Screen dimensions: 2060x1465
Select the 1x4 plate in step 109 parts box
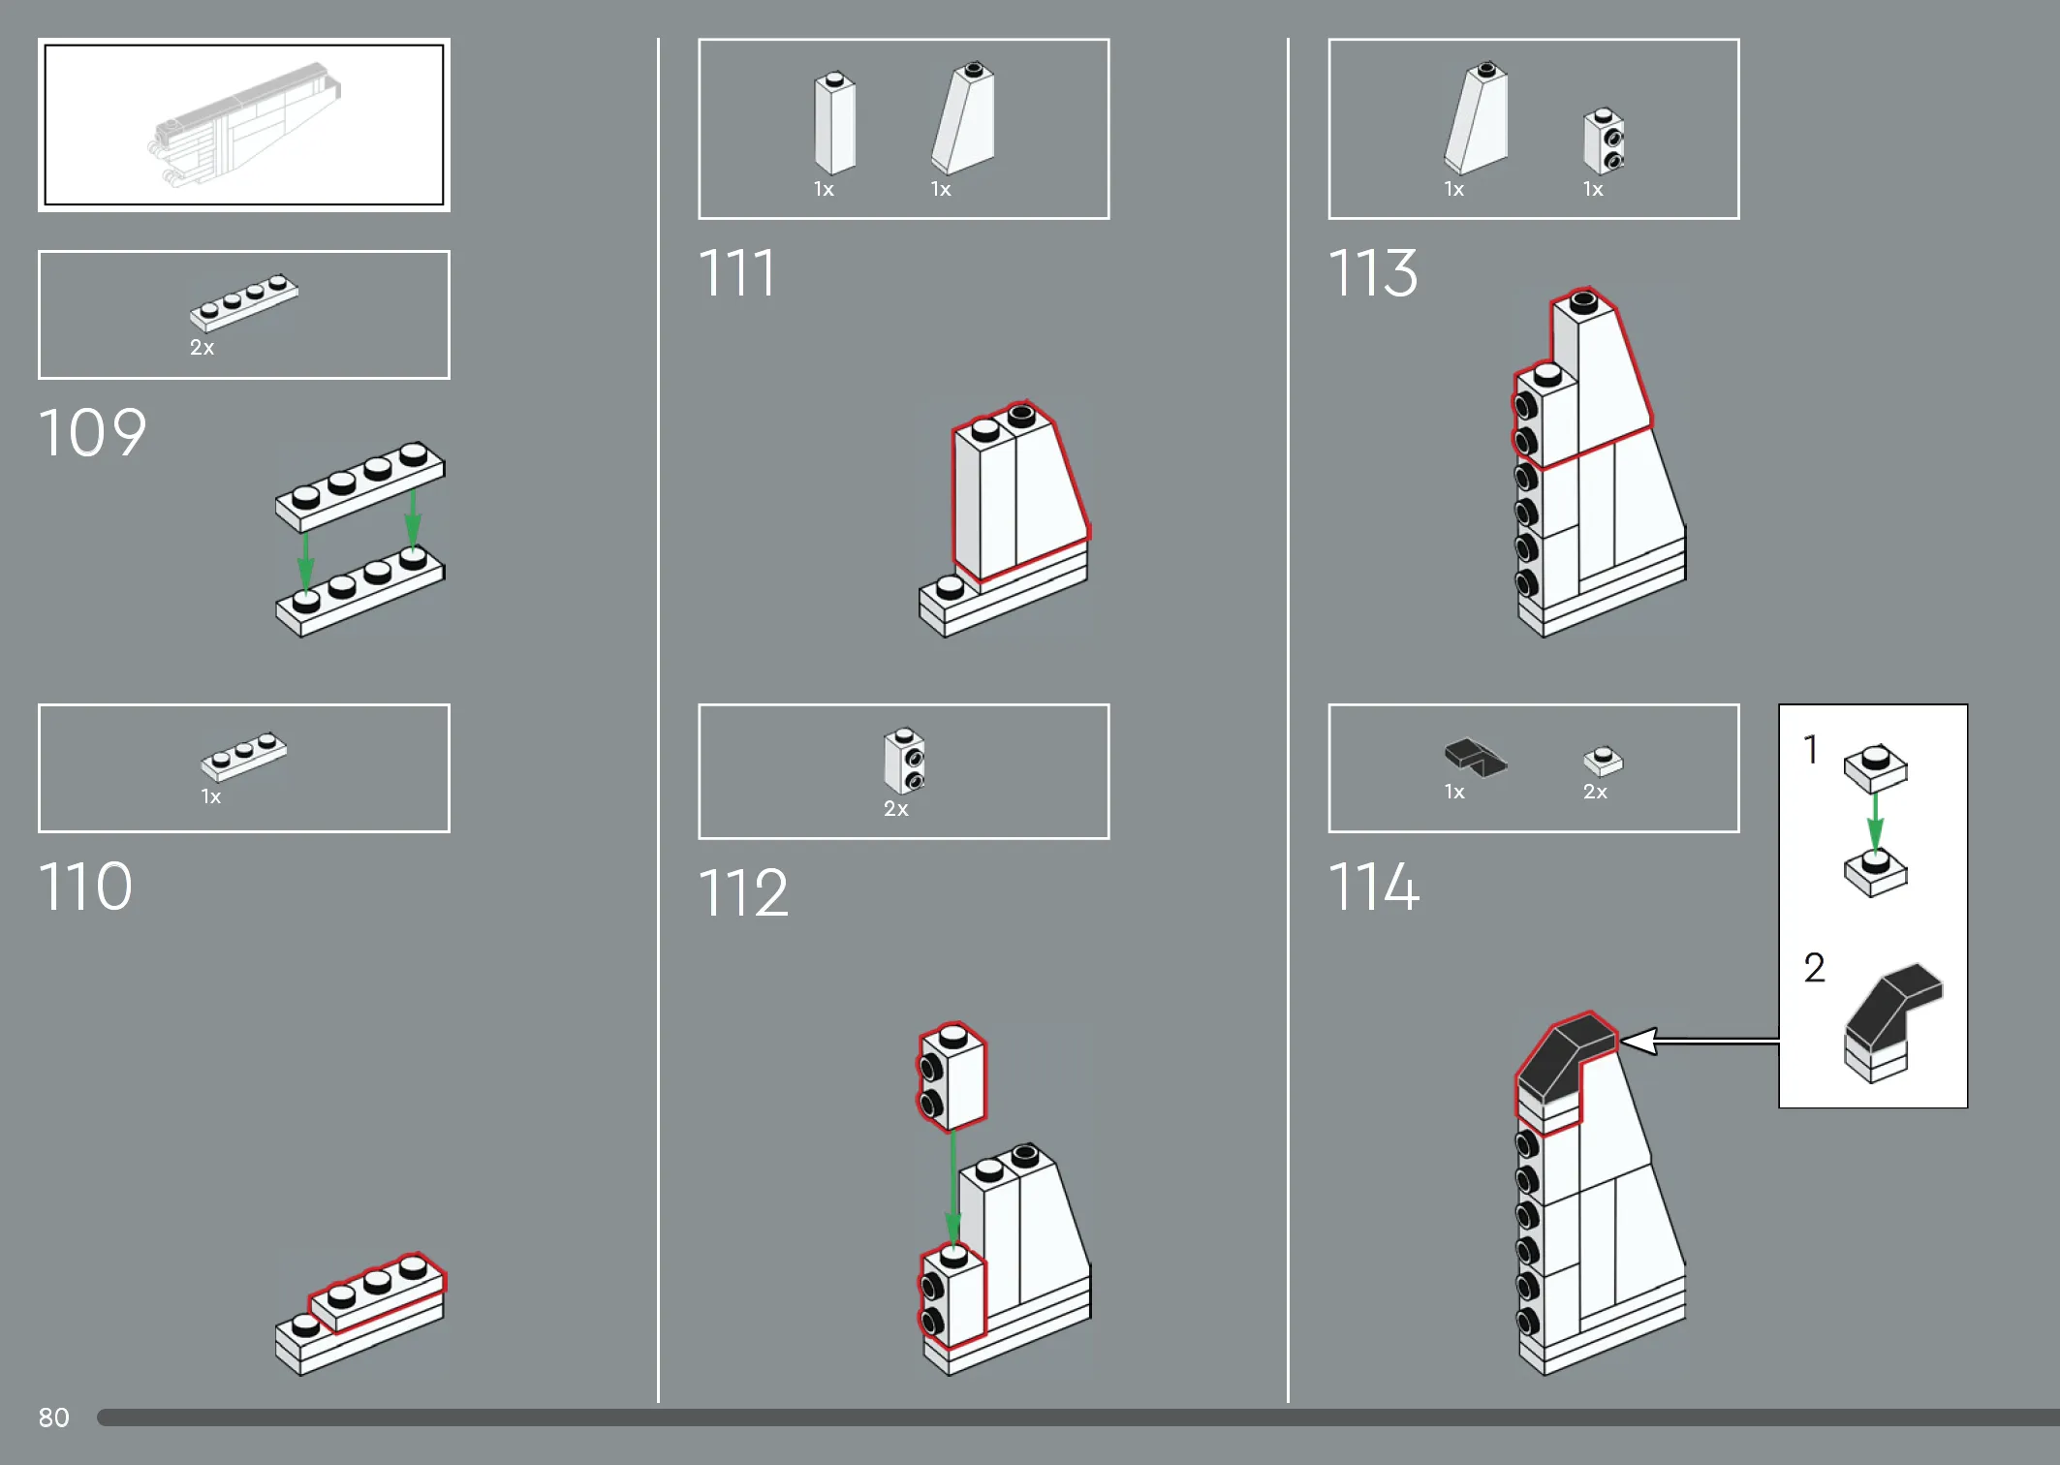[x=243, y=301]
